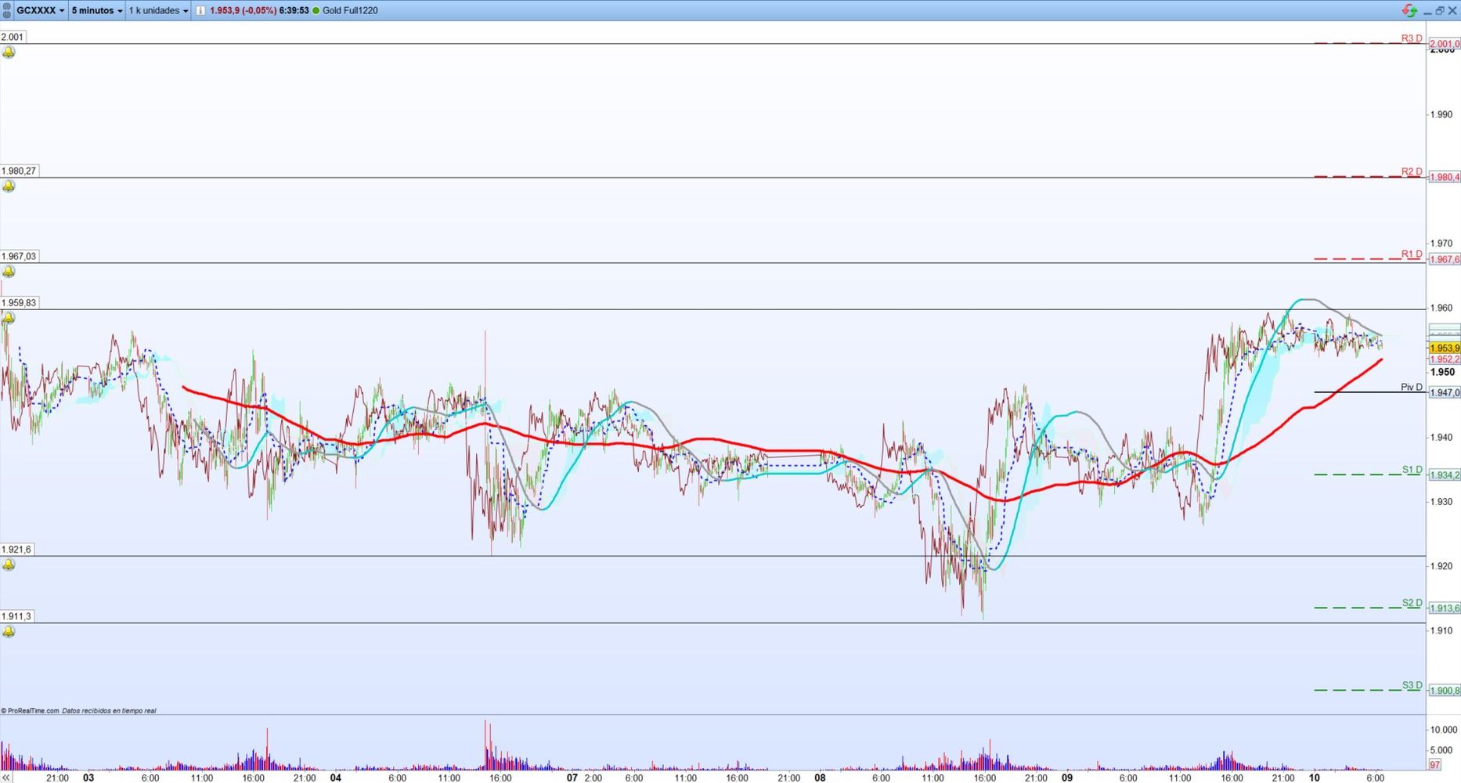Click the ProRealTime.com copyright text

[x=30, y=711]
